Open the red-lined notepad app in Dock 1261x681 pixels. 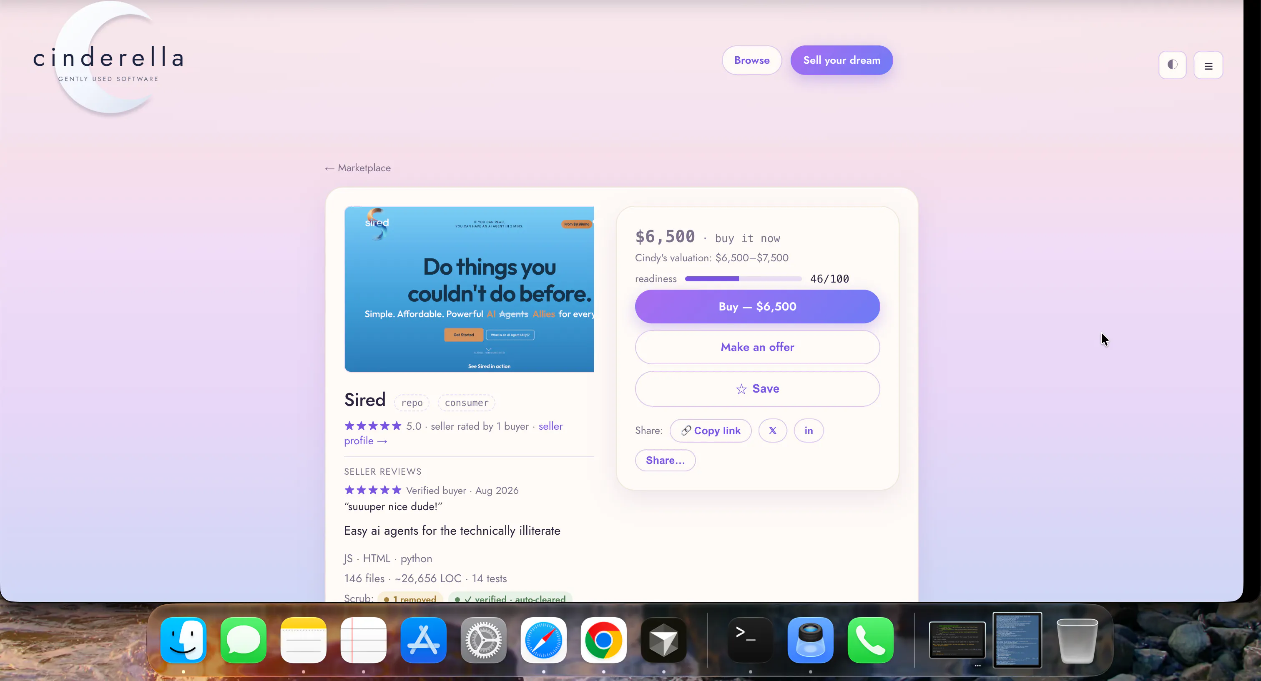coord(363,640)
